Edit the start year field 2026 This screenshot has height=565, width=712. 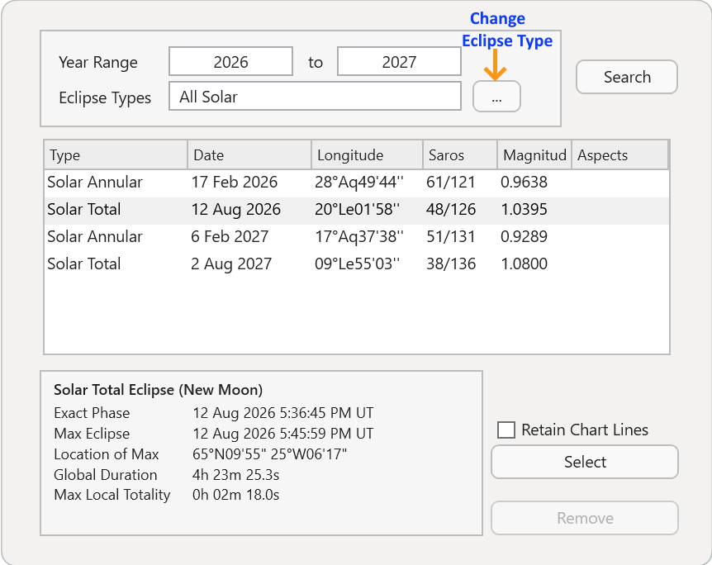pos(230,61)
